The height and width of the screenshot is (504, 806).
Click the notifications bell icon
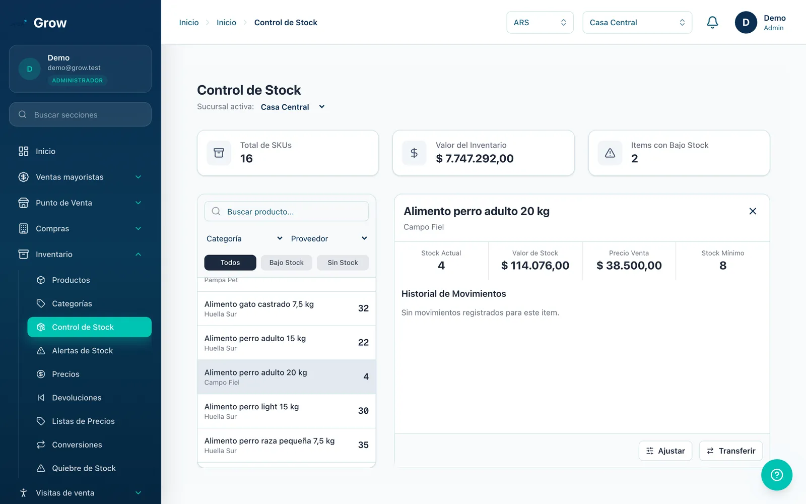click(712, 22)
